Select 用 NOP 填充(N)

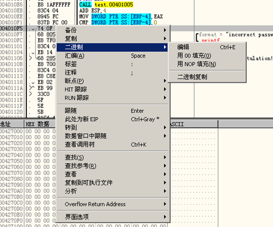(207, 64)
